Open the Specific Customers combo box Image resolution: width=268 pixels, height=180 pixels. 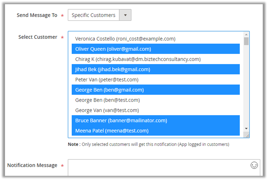pos(94,15)
